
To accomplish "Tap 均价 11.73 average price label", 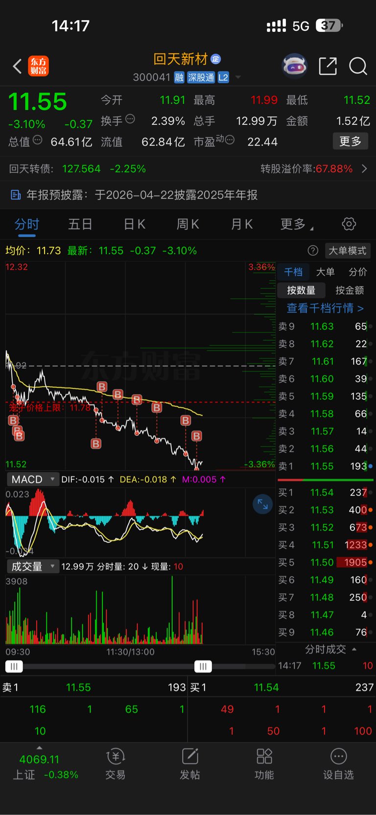I will 33,251.
